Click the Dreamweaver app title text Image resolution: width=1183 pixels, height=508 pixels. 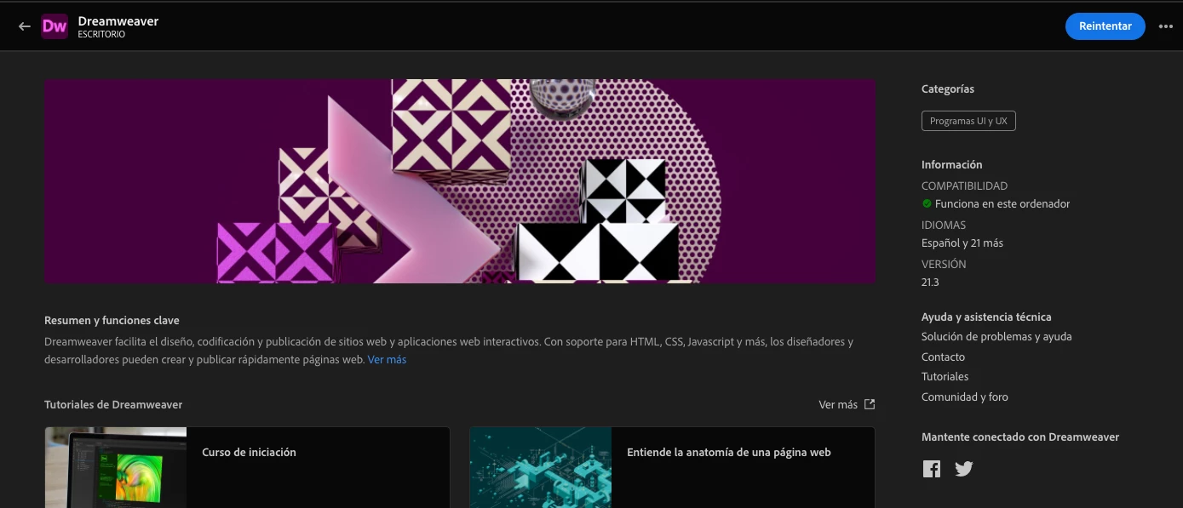(x=118, y=20)
